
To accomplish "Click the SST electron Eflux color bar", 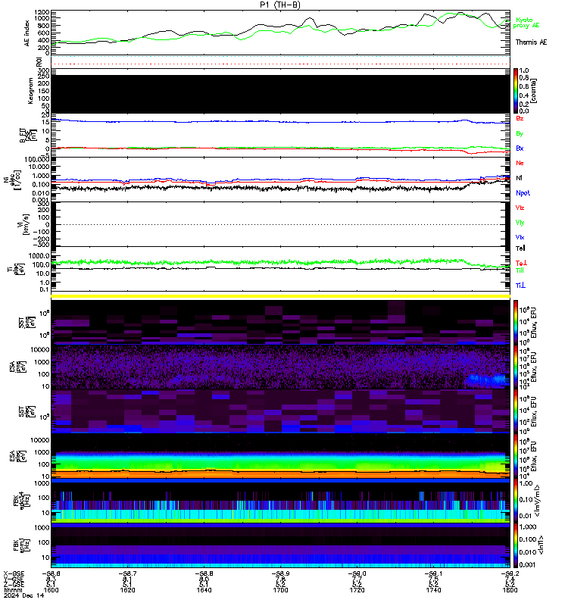I will point(516,411).
